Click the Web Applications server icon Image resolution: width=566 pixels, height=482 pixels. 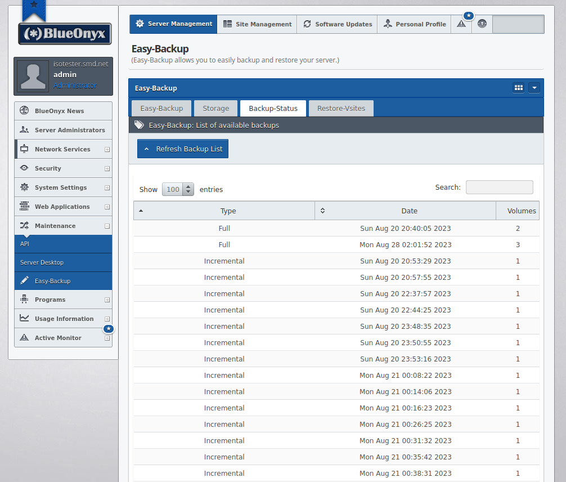(x=24, y=206)
